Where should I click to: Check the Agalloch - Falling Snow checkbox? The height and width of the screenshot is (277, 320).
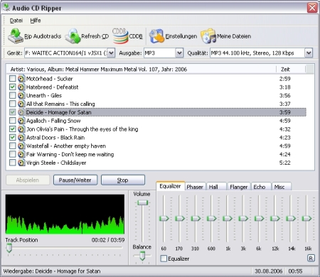coord(12,121)
